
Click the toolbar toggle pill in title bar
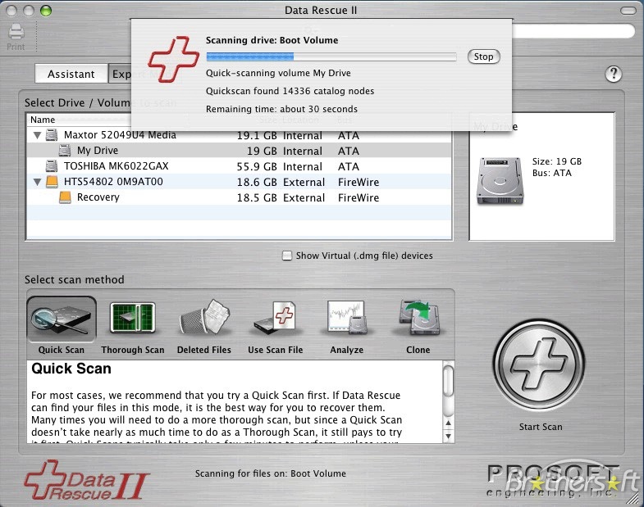point(628,11)
